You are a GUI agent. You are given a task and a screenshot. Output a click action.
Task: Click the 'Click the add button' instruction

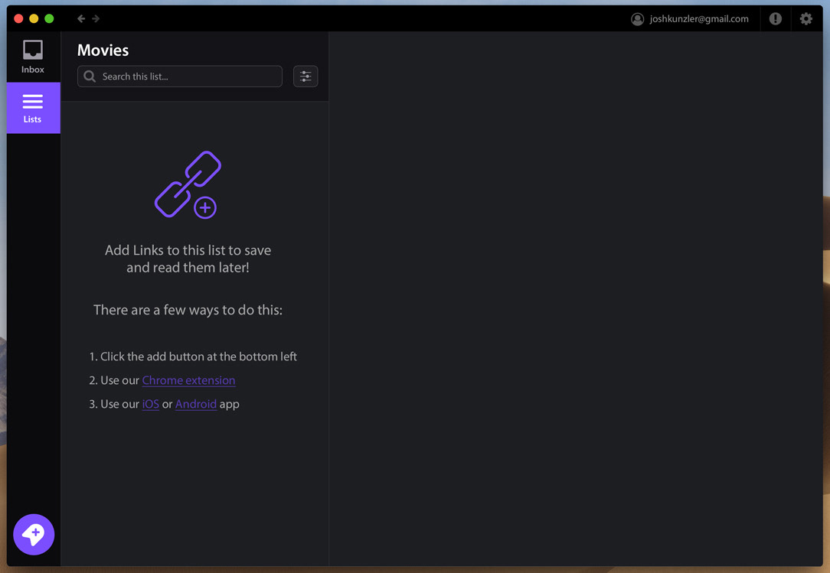tap(193, 356)
